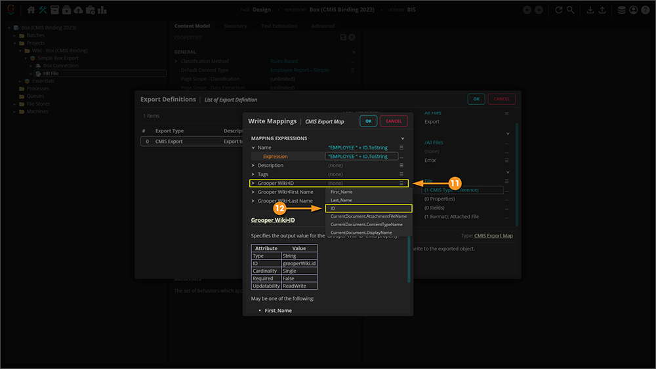Open the help question mark icon

646,10
